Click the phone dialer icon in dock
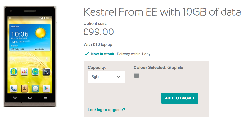This screenshot has width=243, height=120. click(13, 88)
